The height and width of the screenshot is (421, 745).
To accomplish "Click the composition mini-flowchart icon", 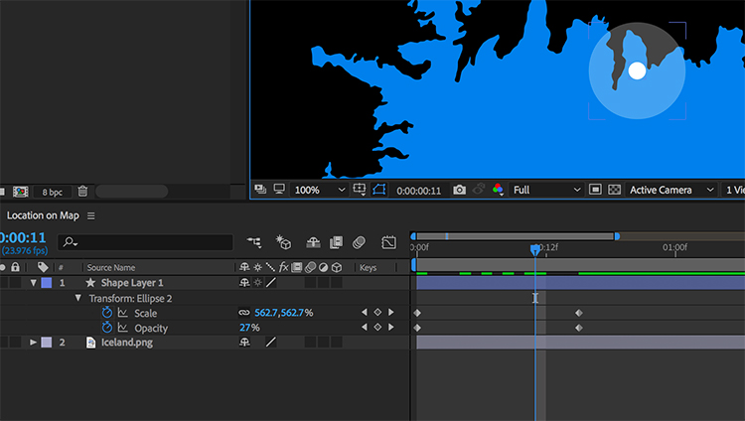I will [x=254, y=242].
